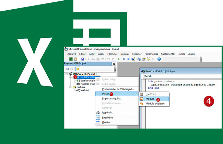Select VBAProject (Pasta1) in project tree
The image size is (223, 144).
click(85, 74)
